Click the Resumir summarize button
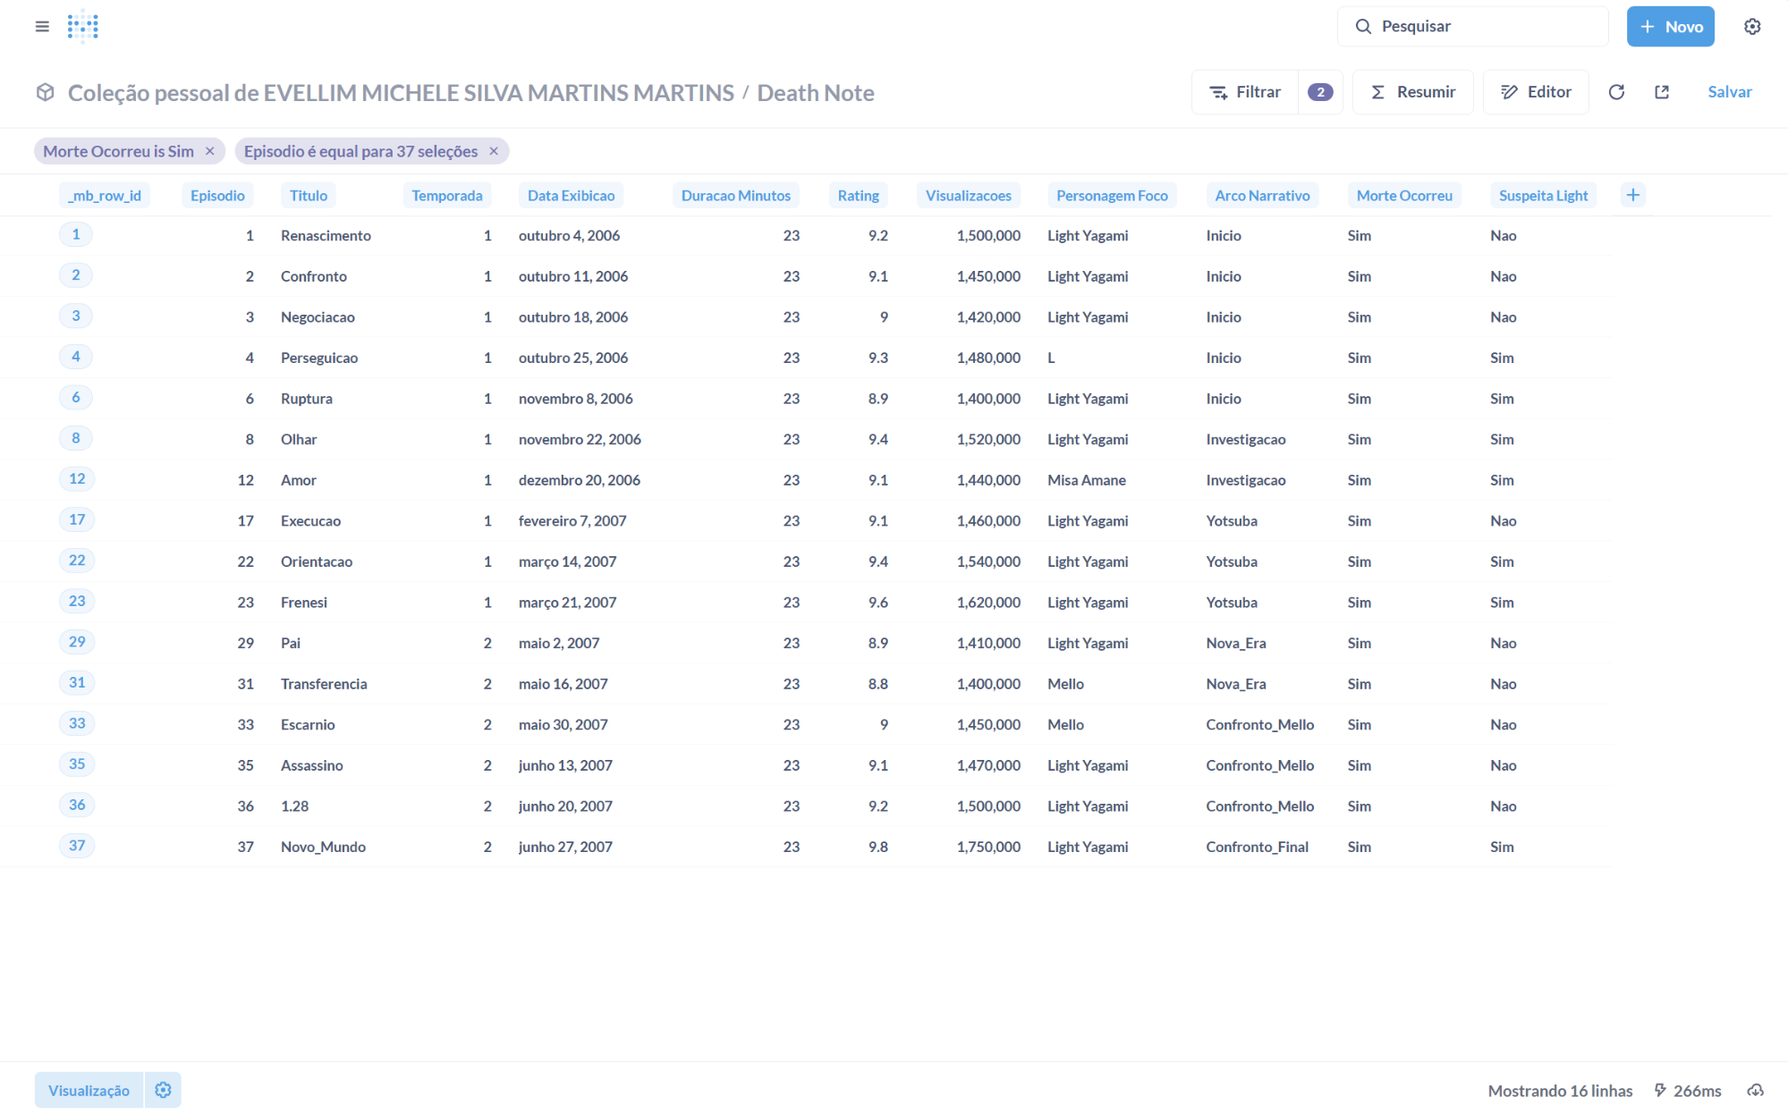This screenshot has height=1114, width=1788. click(1412, 92)
